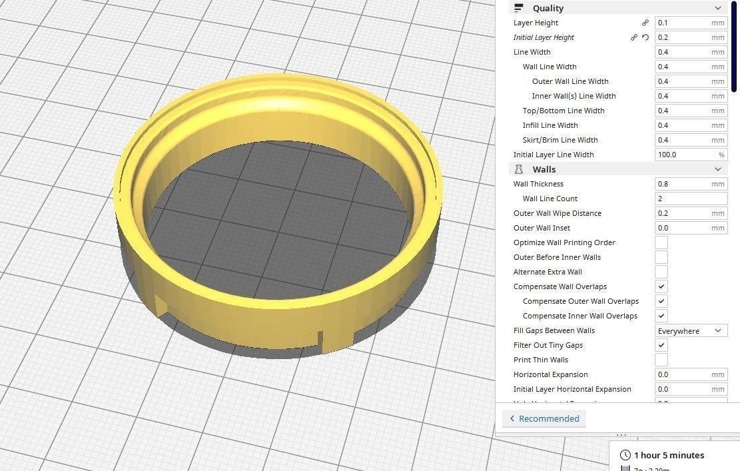Uncheck Compensate Inner Wall Overlaps

point(661,316)
